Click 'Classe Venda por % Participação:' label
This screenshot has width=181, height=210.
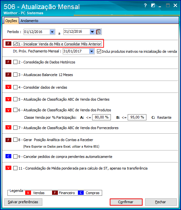(x=50, y=117)
